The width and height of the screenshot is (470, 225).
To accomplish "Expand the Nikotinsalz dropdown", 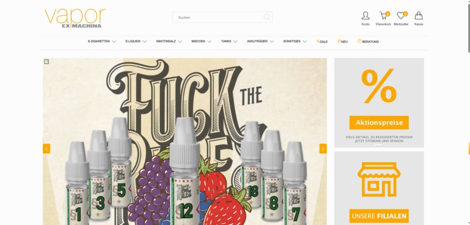I will tap(169, 42).
